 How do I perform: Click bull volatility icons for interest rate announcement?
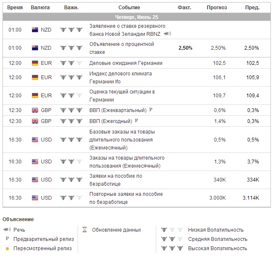click(70, 48)
